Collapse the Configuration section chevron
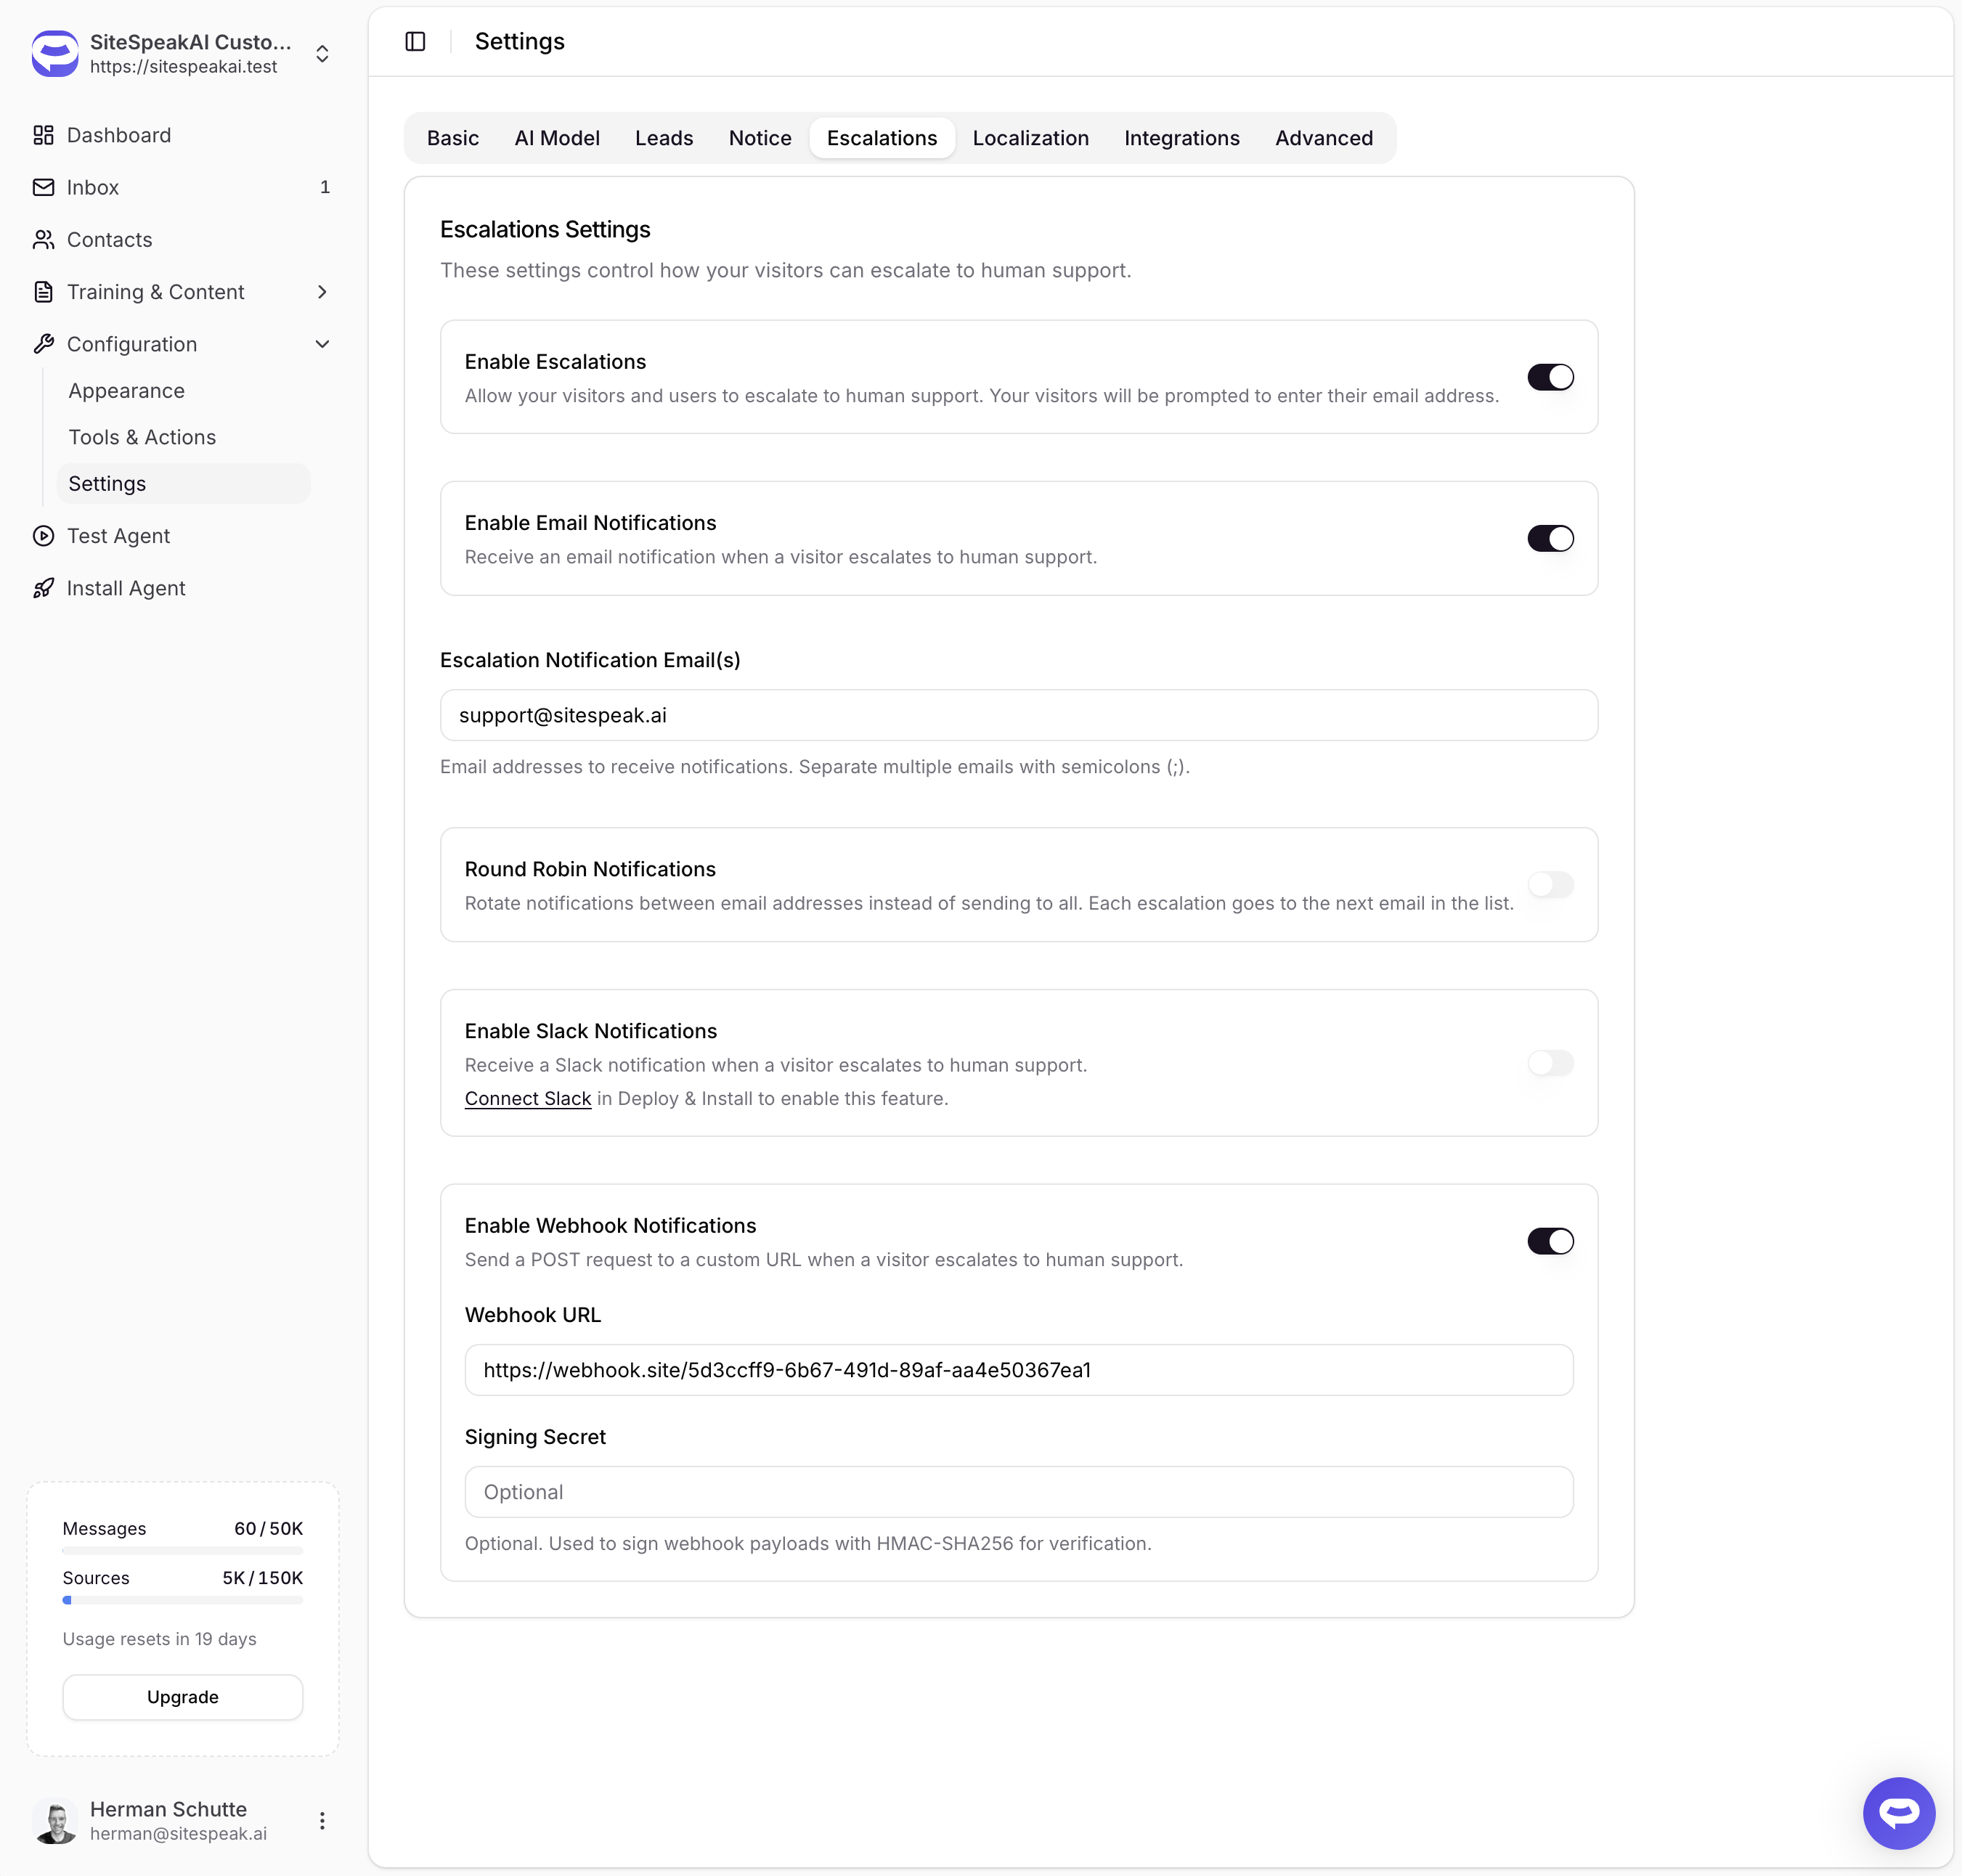 322,344
